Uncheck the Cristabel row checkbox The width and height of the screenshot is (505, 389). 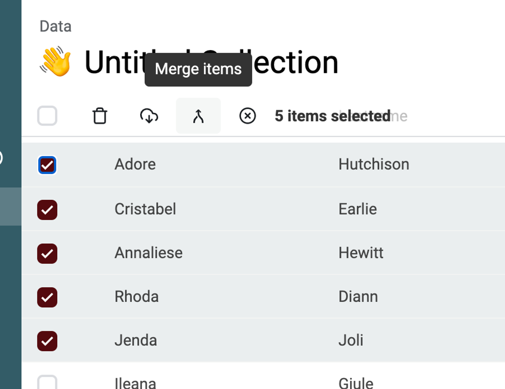(x=47, y=209)
